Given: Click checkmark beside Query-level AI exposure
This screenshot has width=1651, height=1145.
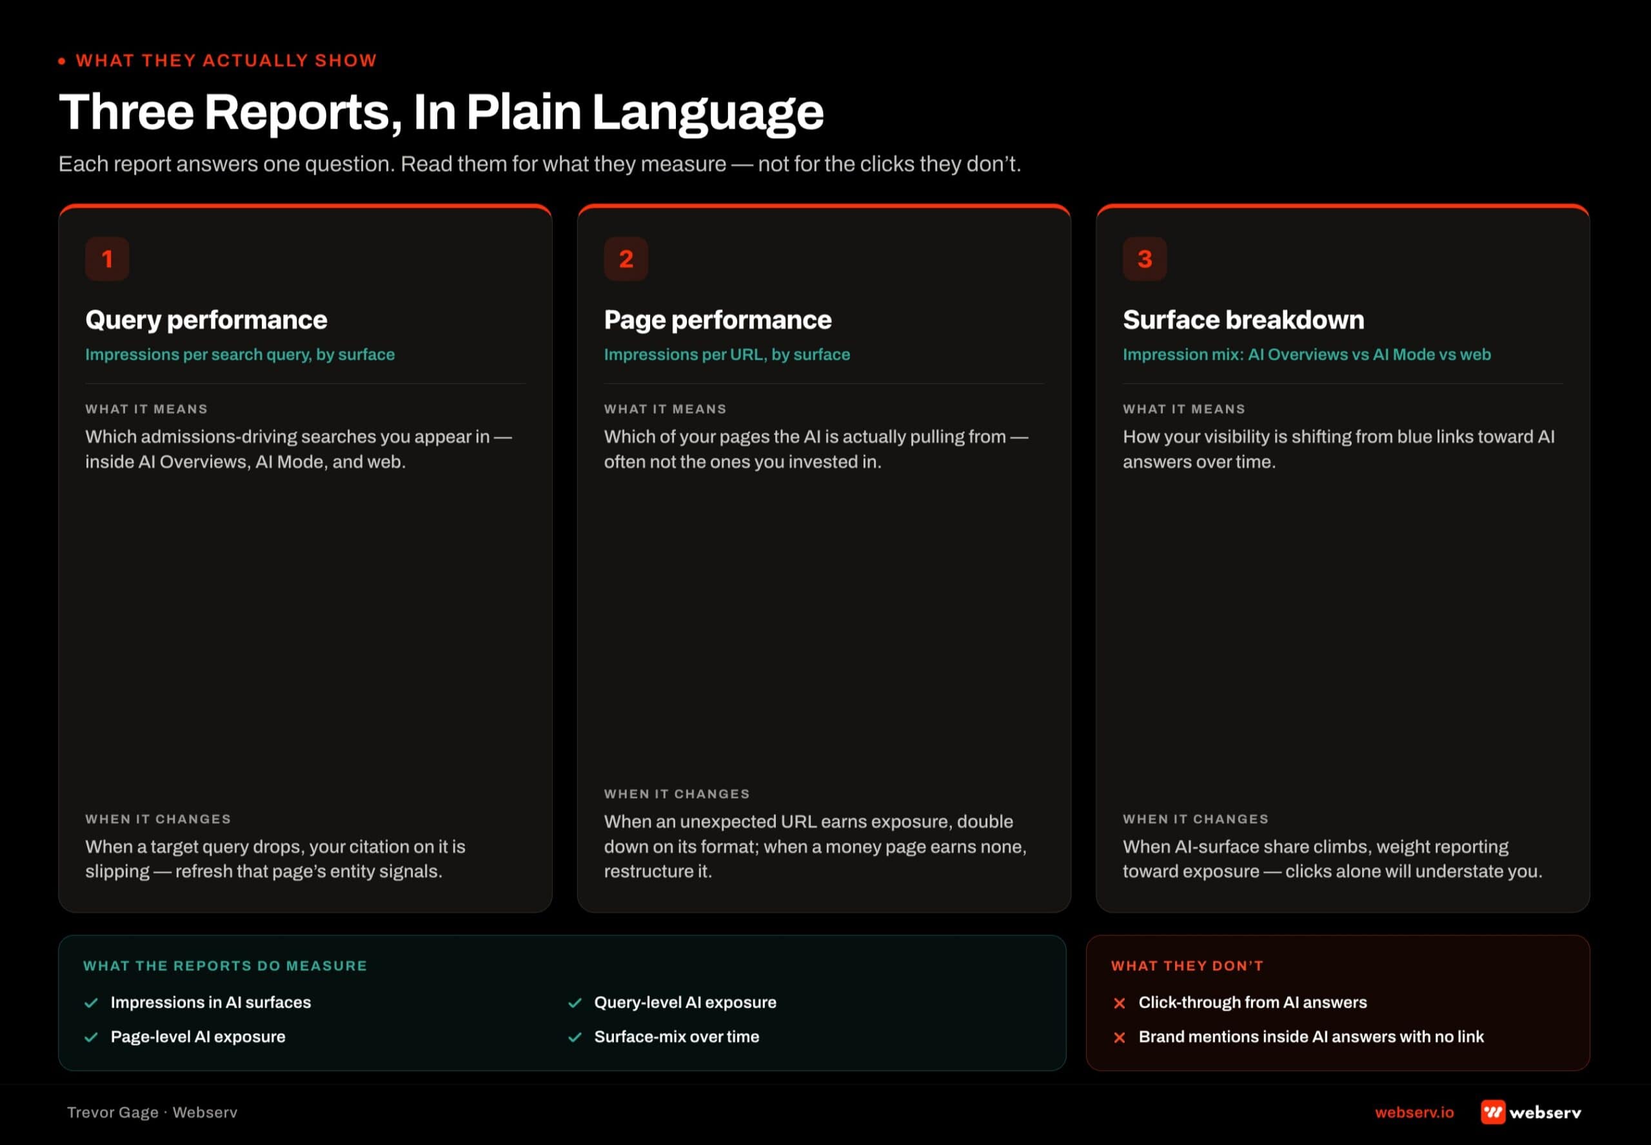Looking at the screenshot, I should [575, 1003].
